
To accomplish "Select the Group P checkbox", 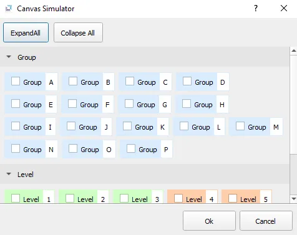I will click(x=131, y=148).
